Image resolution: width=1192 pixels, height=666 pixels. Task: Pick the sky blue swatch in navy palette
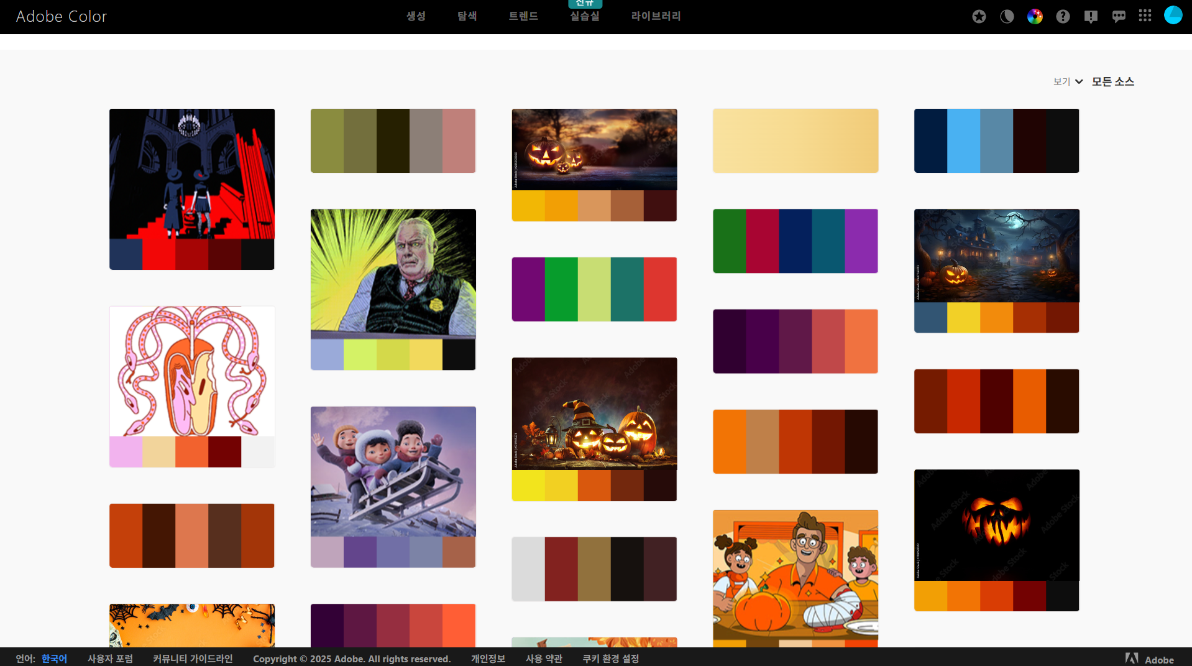pyautogui.click(x=964, y=141)
